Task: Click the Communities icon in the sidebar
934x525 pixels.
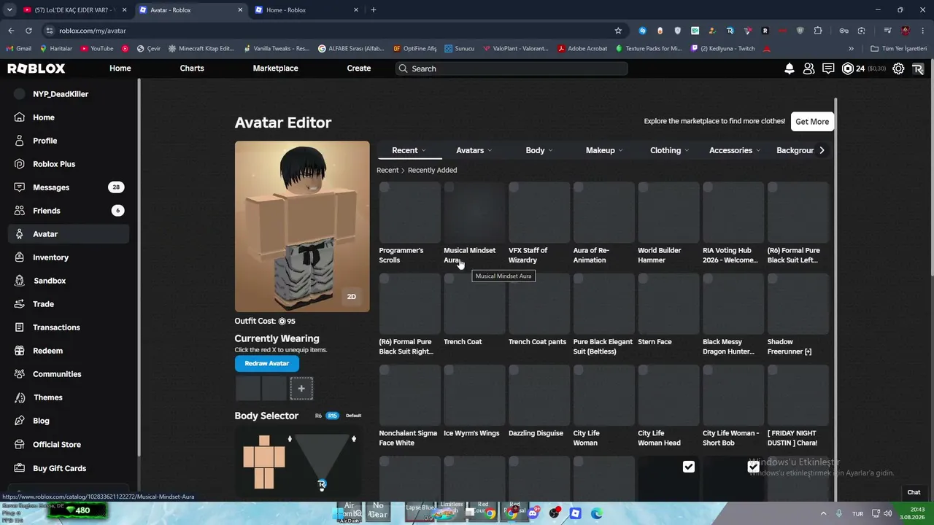Action: (20, 374)
